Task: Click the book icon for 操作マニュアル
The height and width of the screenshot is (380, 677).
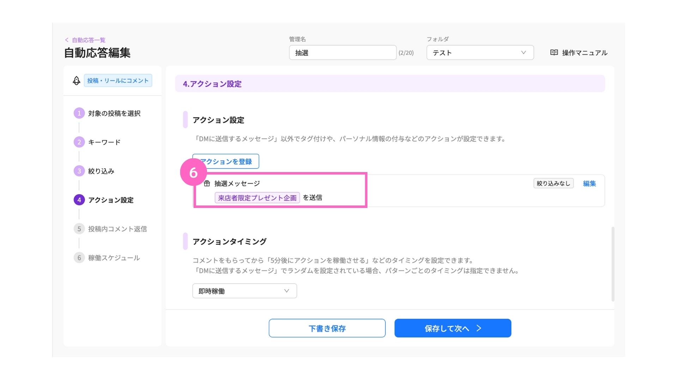Action: pyautogui.click(x=554, y=52)
